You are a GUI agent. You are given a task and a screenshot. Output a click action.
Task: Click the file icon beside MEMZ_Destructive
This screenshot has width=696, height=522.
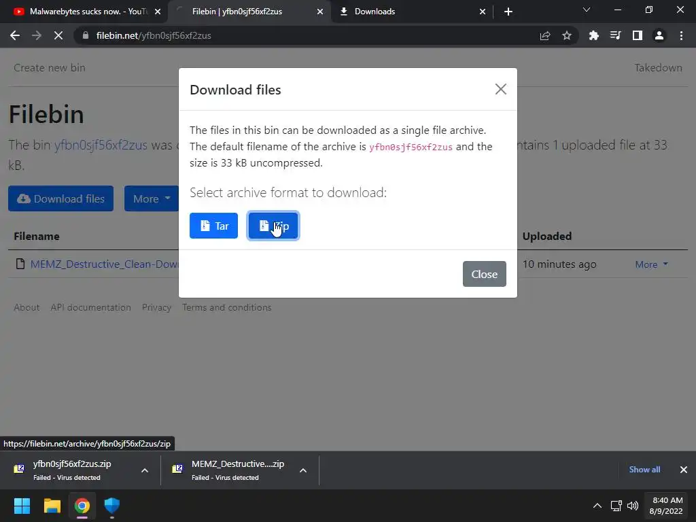pos(20,264)
